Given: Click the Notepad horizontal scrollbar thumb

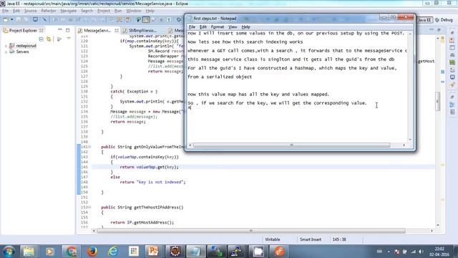Looking at the screenshot, I should [291, 145].
